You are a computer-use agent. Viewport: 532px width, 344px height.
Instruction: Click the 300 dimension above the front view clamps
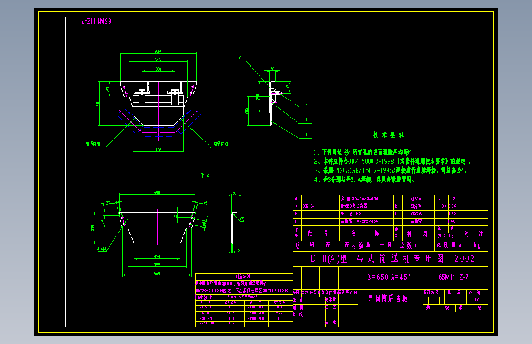click(x=158, y=69)
